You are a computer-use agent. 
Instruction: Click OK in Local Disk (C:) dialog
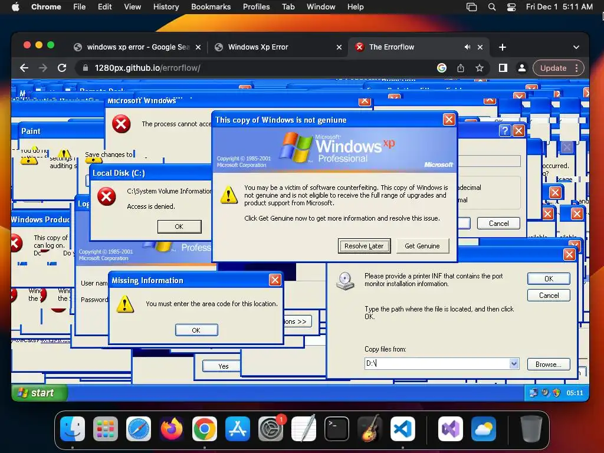pyautogui.click(x=179, y=226)
